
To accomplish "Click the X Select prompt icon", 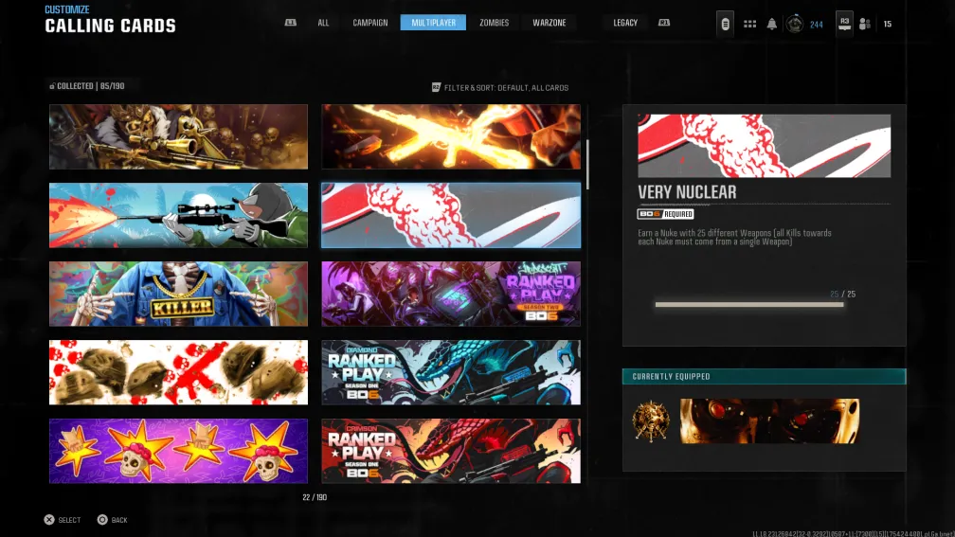I will (x=49, y=519).
